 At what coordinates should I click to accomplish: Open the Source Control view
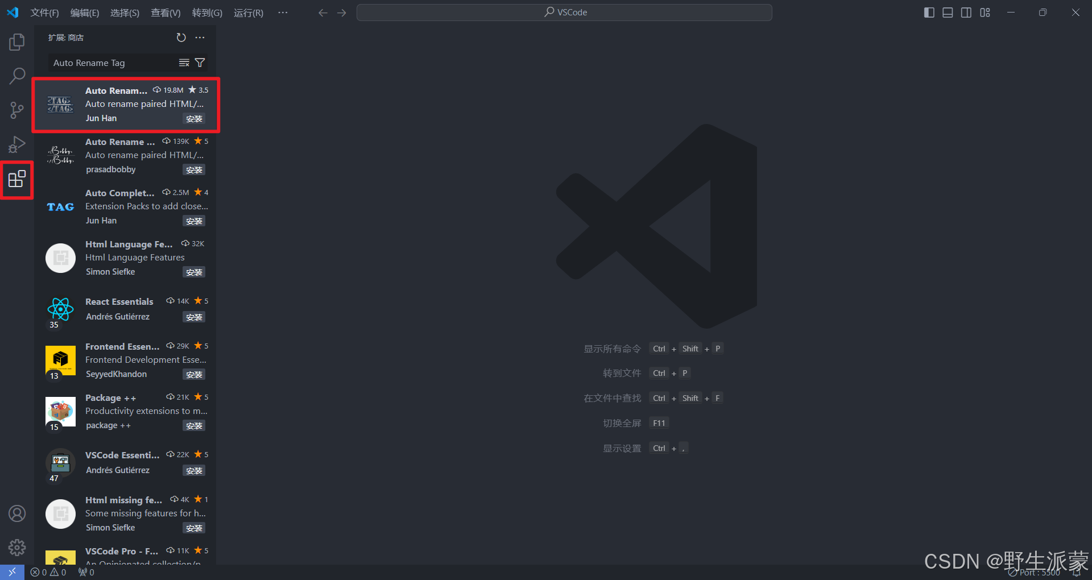click(x=17, y=110)
